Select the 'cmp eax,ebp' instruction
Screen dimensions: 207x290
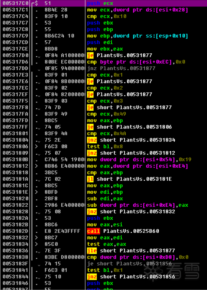pos(105,173)
